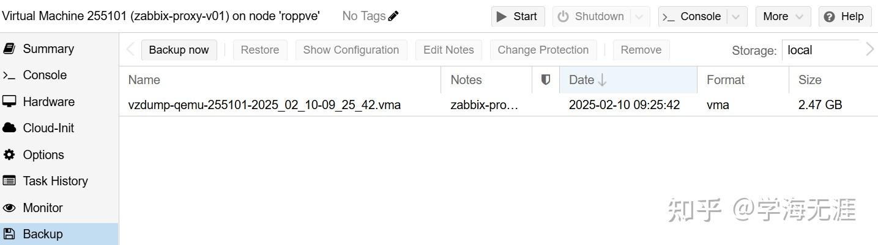Viewport: 878px width, 245px height.
Task: Go to Hardware settings
Action: click(x=48, y=102)
